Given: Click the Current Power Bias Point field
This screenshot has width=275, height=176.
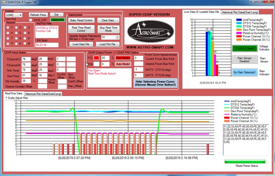Looking at the screenshot, I should (138, 58).
